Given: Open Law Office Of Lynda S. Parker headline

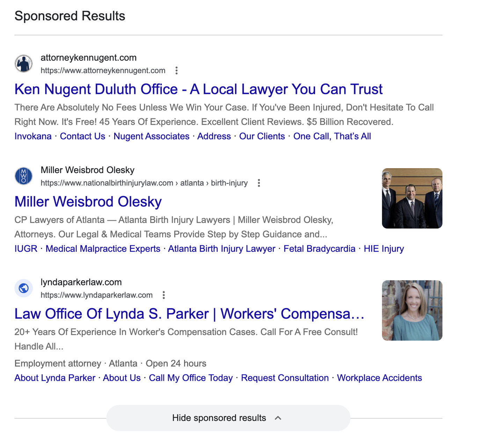Looking at the screenshot, I should (189, 314).
